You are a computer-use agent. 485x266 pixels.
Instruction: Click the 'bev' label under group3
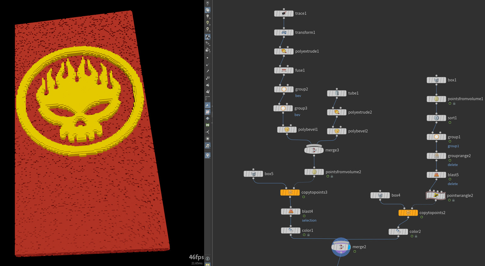coord(297,115)
